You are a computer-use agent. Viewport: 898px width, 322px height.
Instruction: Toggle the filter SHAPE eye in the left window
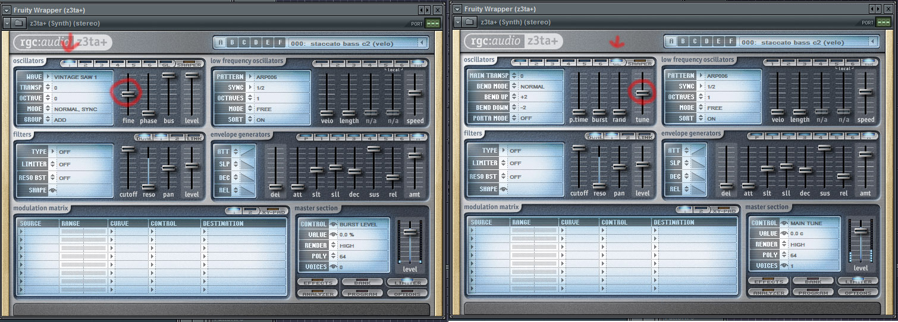[x=54, y=191]
